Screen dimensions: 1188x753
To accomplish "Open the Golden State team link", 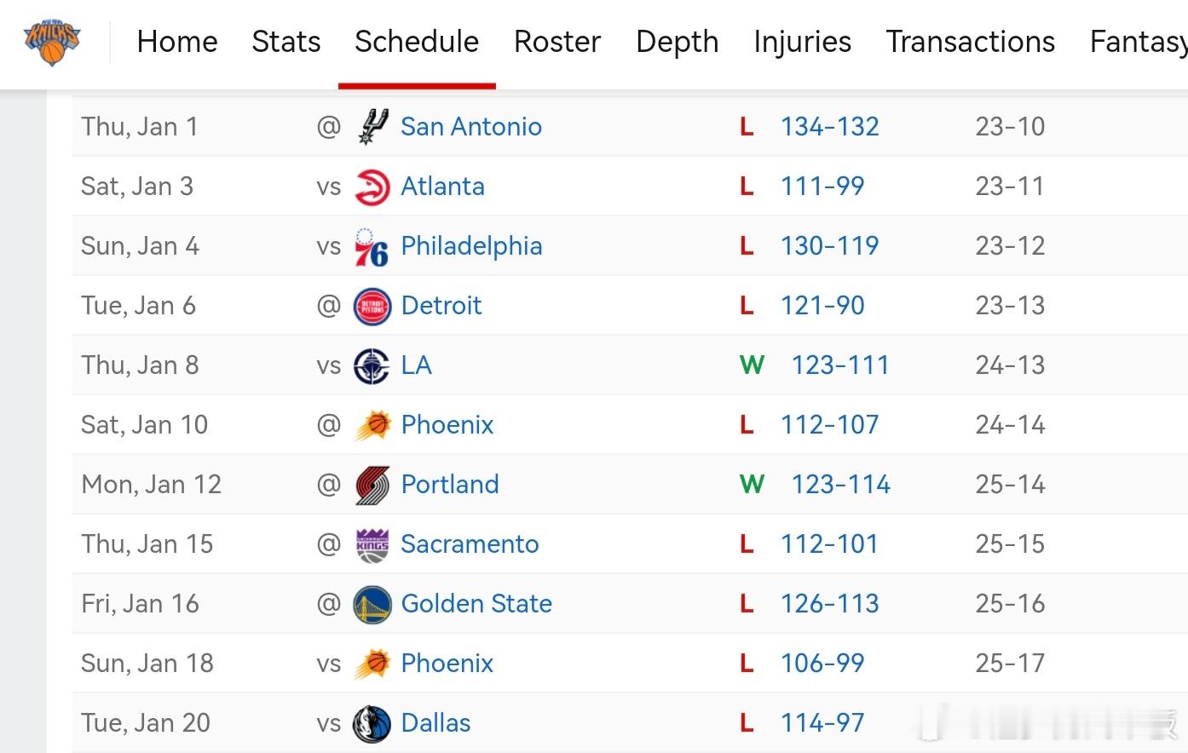I will 476,604.
